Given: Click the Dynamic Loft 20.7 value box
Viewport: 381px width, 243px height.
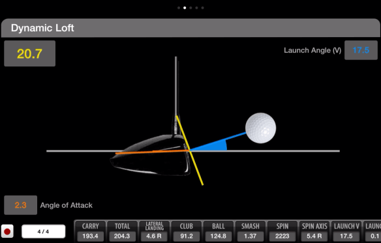Looking at the screenshot, I should [29, 53].
